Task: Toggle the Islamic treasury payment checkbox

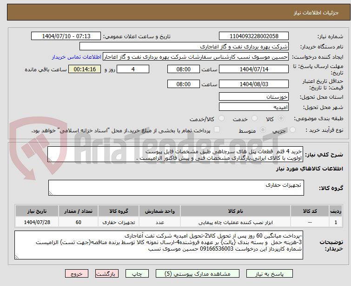Action: click(217, 129)
